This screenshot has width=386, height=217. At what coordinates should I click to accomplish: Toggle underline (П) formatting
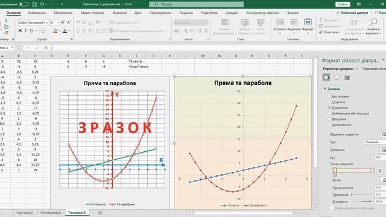(31, 31)
